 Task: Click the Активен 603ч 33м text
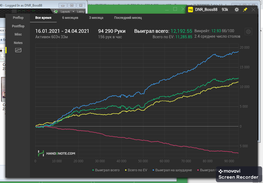[51, 37]
